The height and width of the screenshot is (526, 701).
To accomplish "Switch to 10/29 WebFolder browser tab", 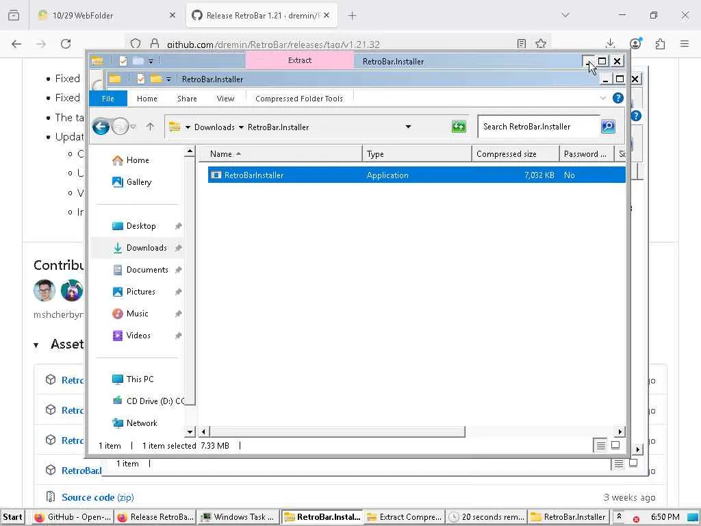I will click(106, 16).
